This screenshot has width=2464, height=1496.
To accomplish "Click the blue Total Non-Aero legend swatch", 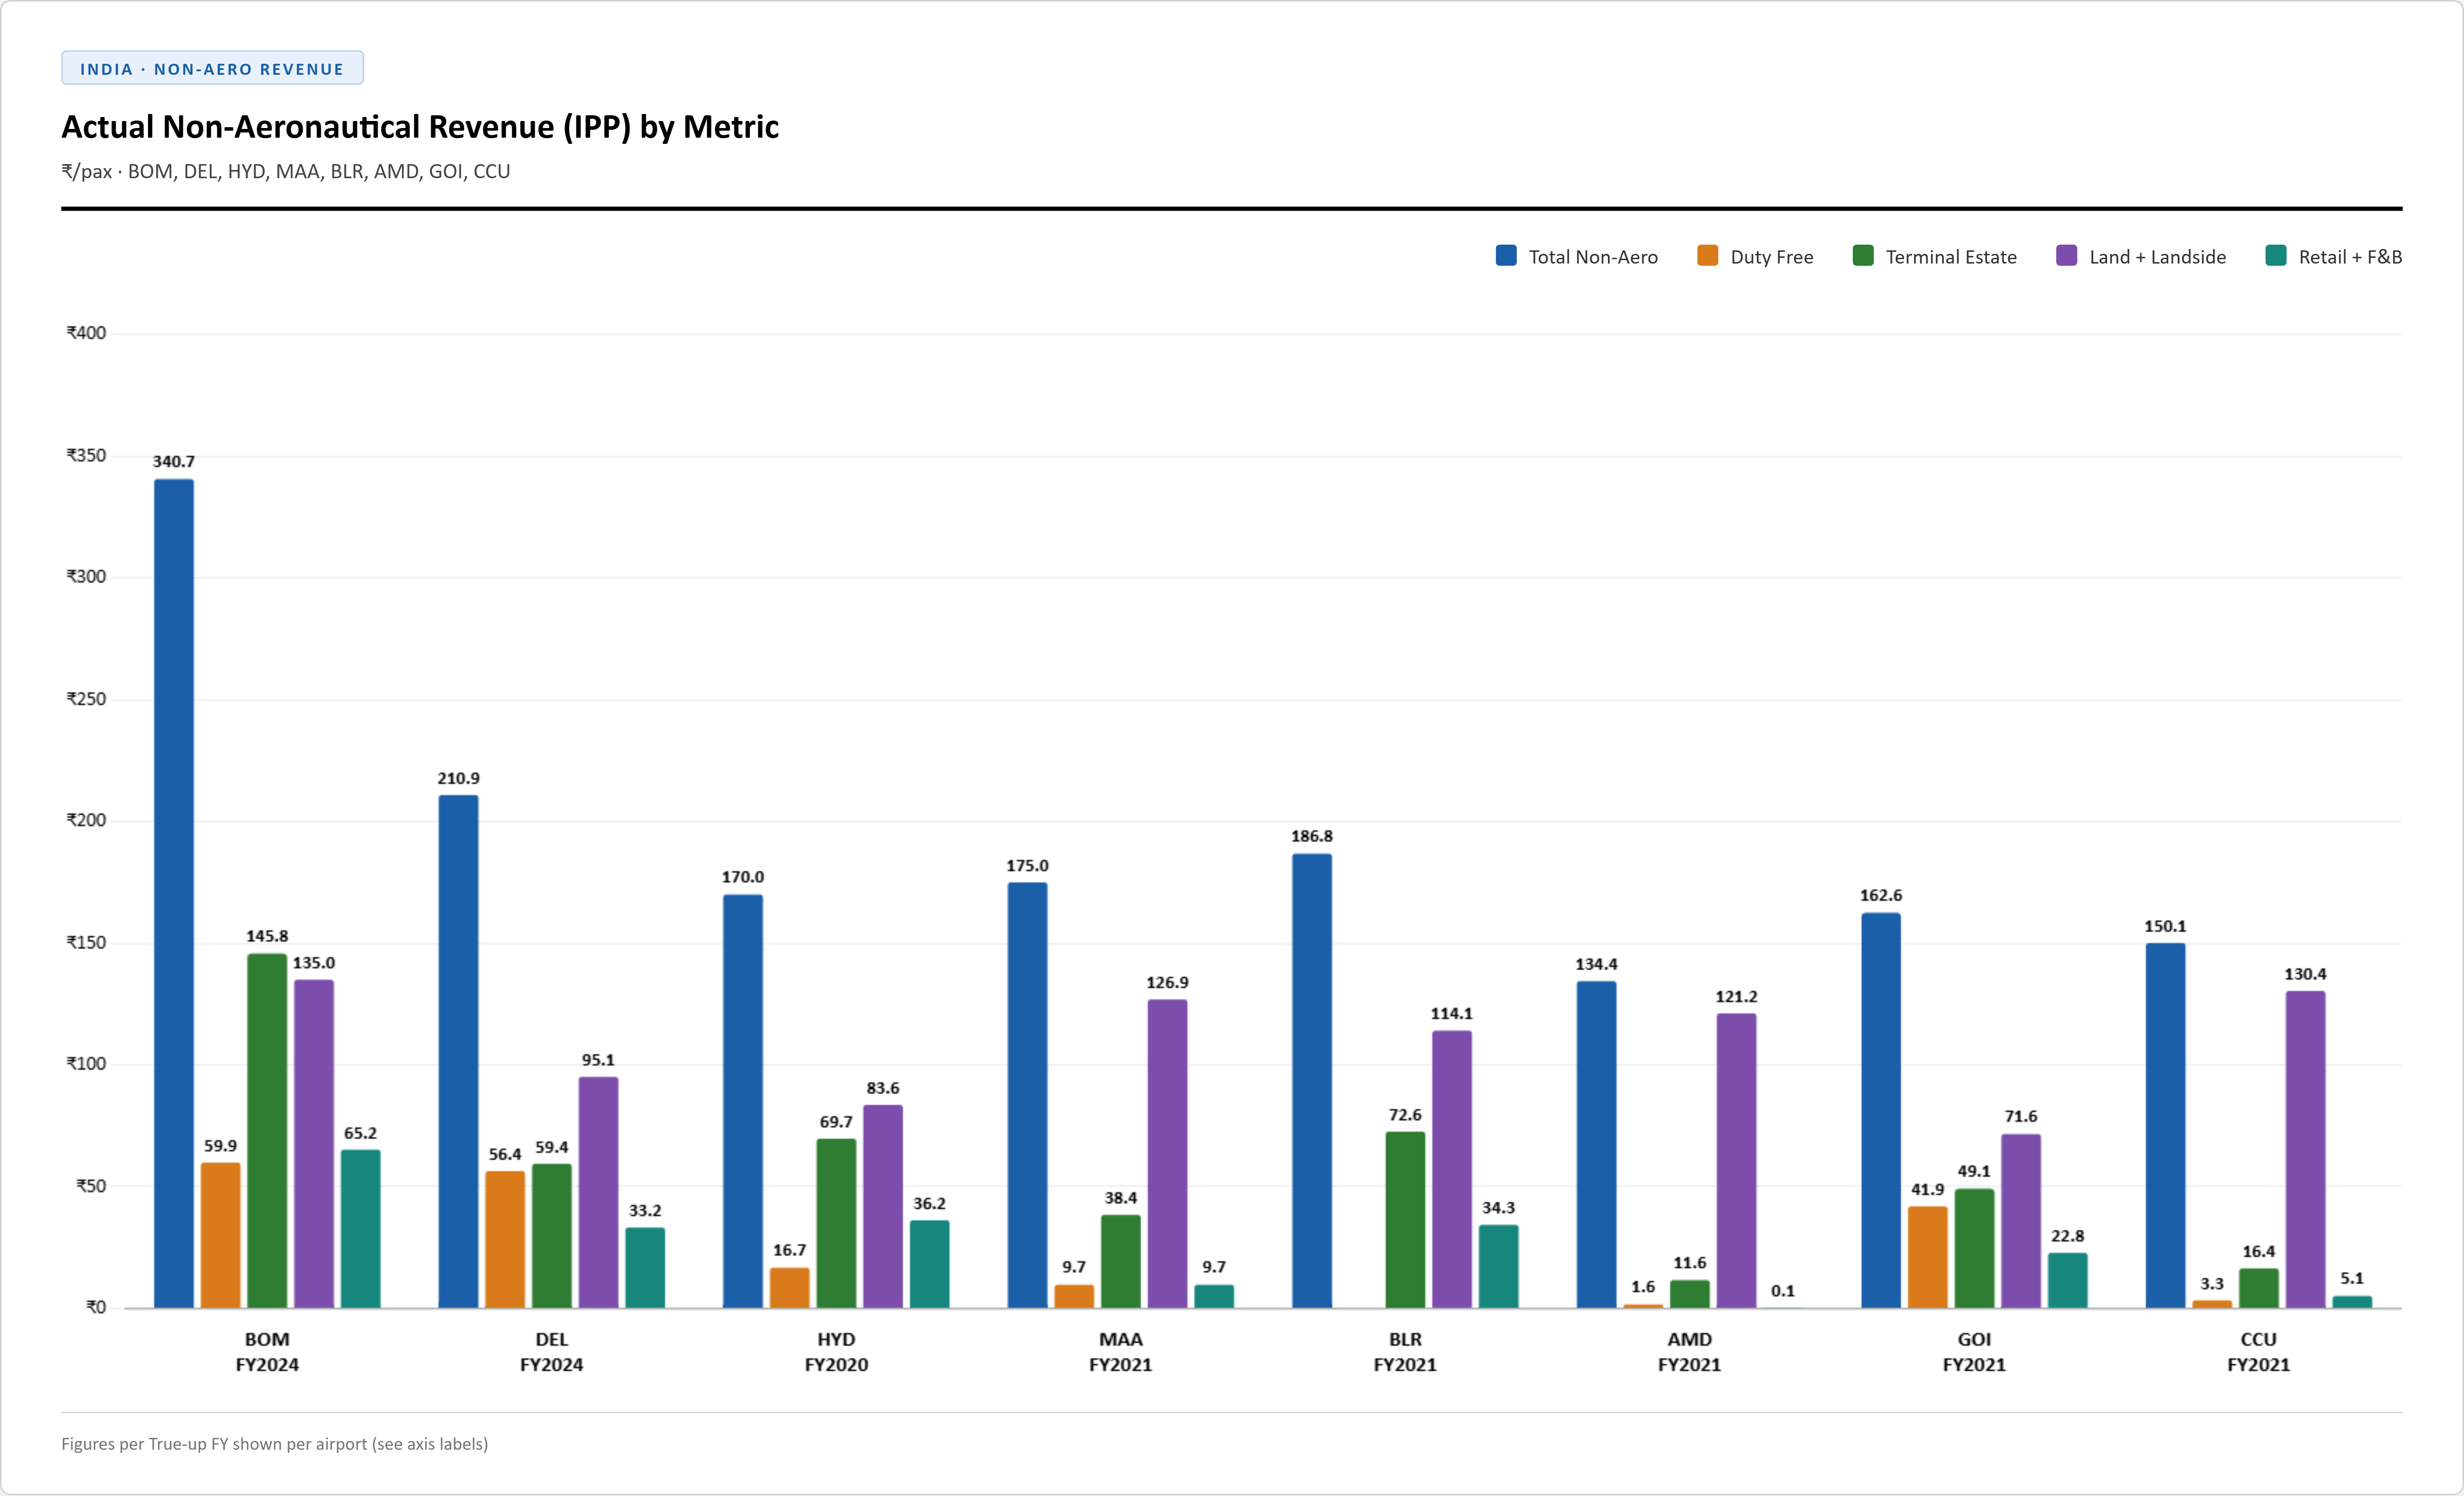I will [x=1506, y=256].
